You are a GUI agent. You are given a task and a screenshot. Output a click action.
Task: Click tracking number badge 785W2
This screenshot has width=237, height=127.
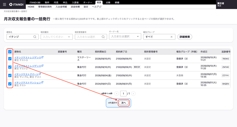coord(226,59)
